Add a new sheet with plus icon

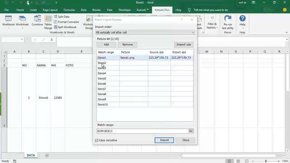point(47,155)
